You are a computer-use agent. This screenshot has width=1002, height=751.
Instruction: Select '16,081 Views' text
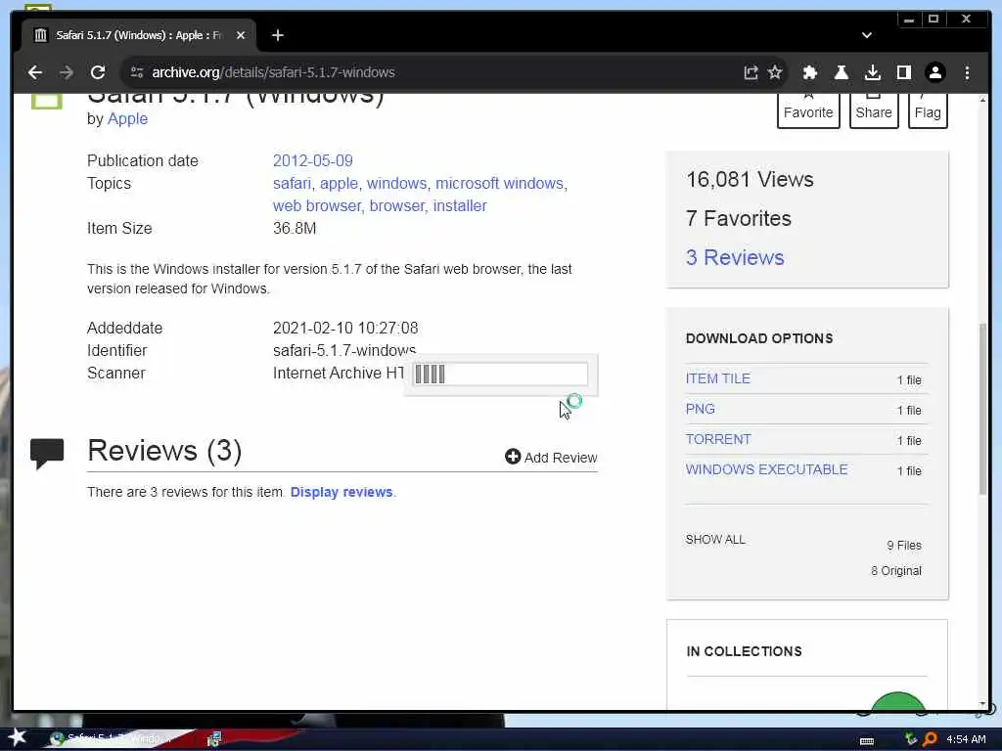pyautogui.click(x=750, y=180)
